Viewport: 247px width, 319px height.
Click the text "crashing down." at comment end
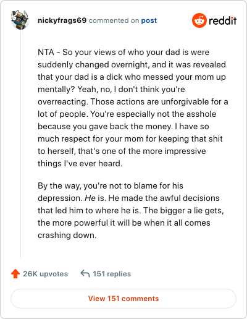67,235
